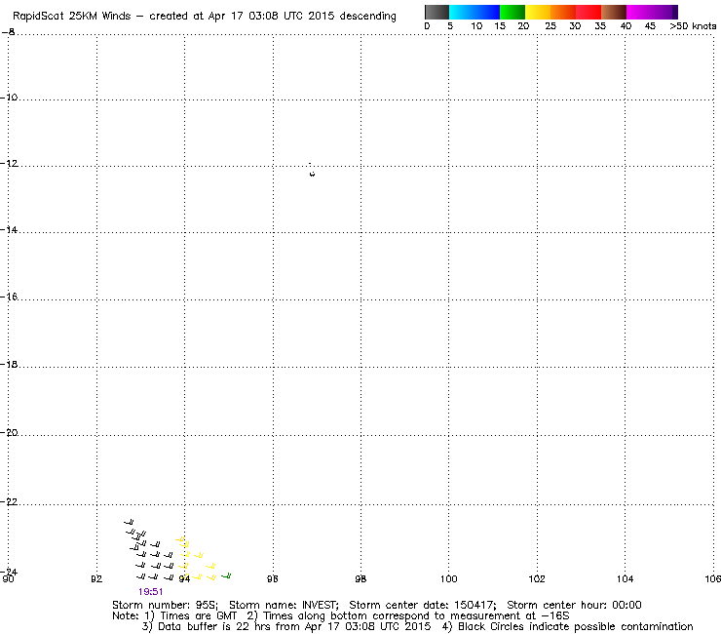
Task: Click the yellow 20-25 knots legend color
Action: click(x=538, y=12)
